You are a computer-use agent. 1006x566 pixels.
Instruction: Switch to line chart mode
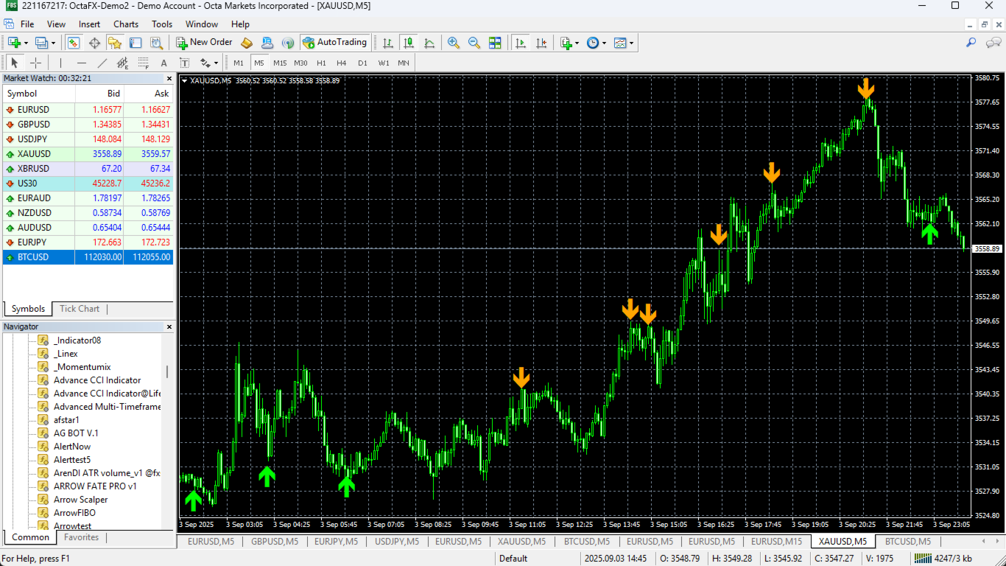coord(429,43)
